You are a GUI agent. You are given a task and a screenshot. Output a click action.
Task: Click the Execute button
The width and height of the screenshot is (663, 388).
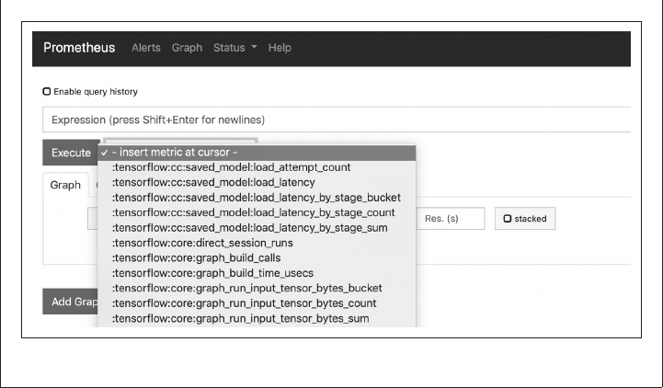(x=71, y=153)
